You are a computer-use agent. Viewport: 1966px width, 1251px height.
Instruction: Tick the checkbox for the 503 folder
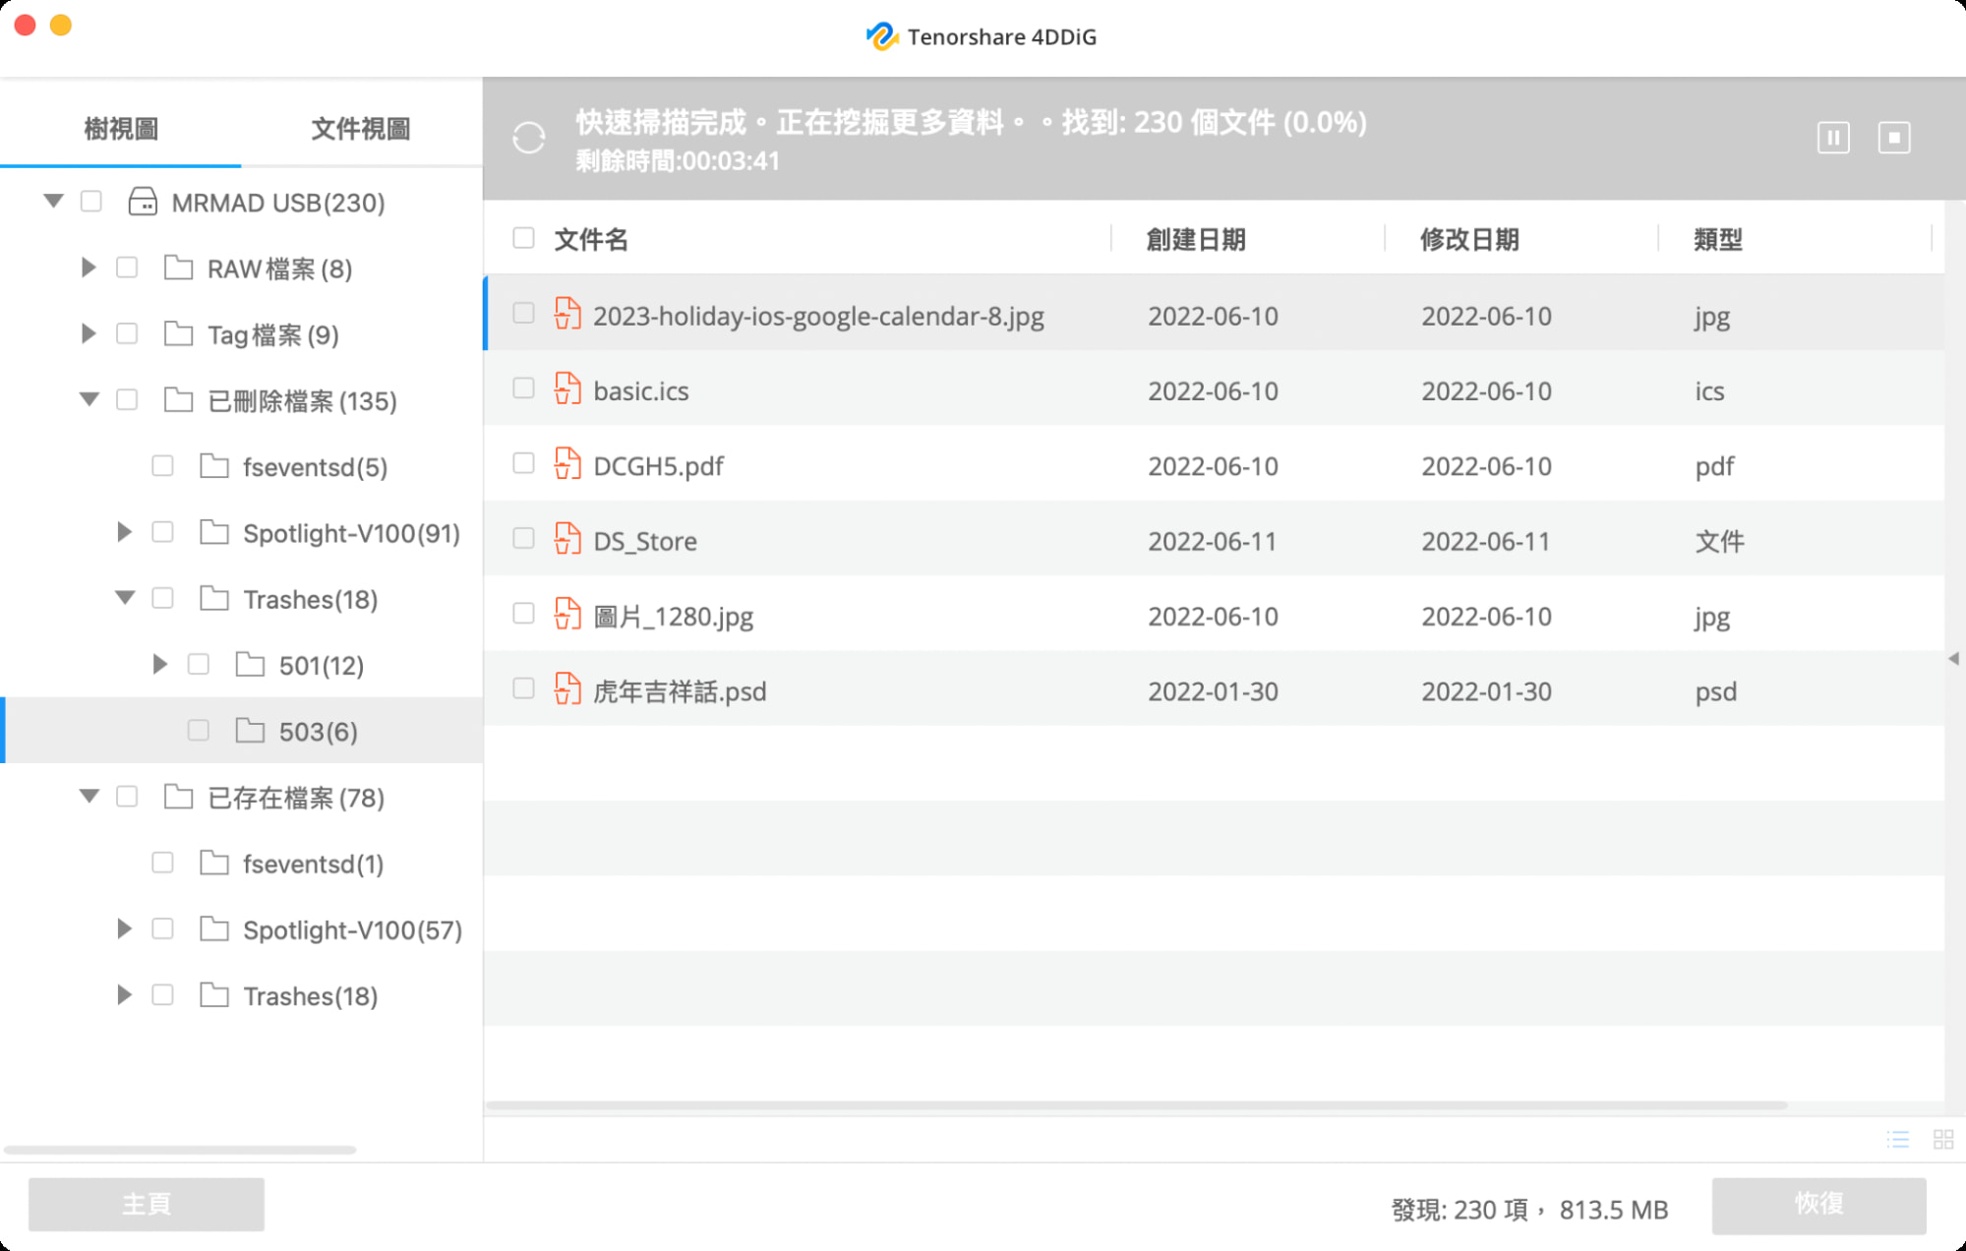pyautogui.click(x=198, y=730)
